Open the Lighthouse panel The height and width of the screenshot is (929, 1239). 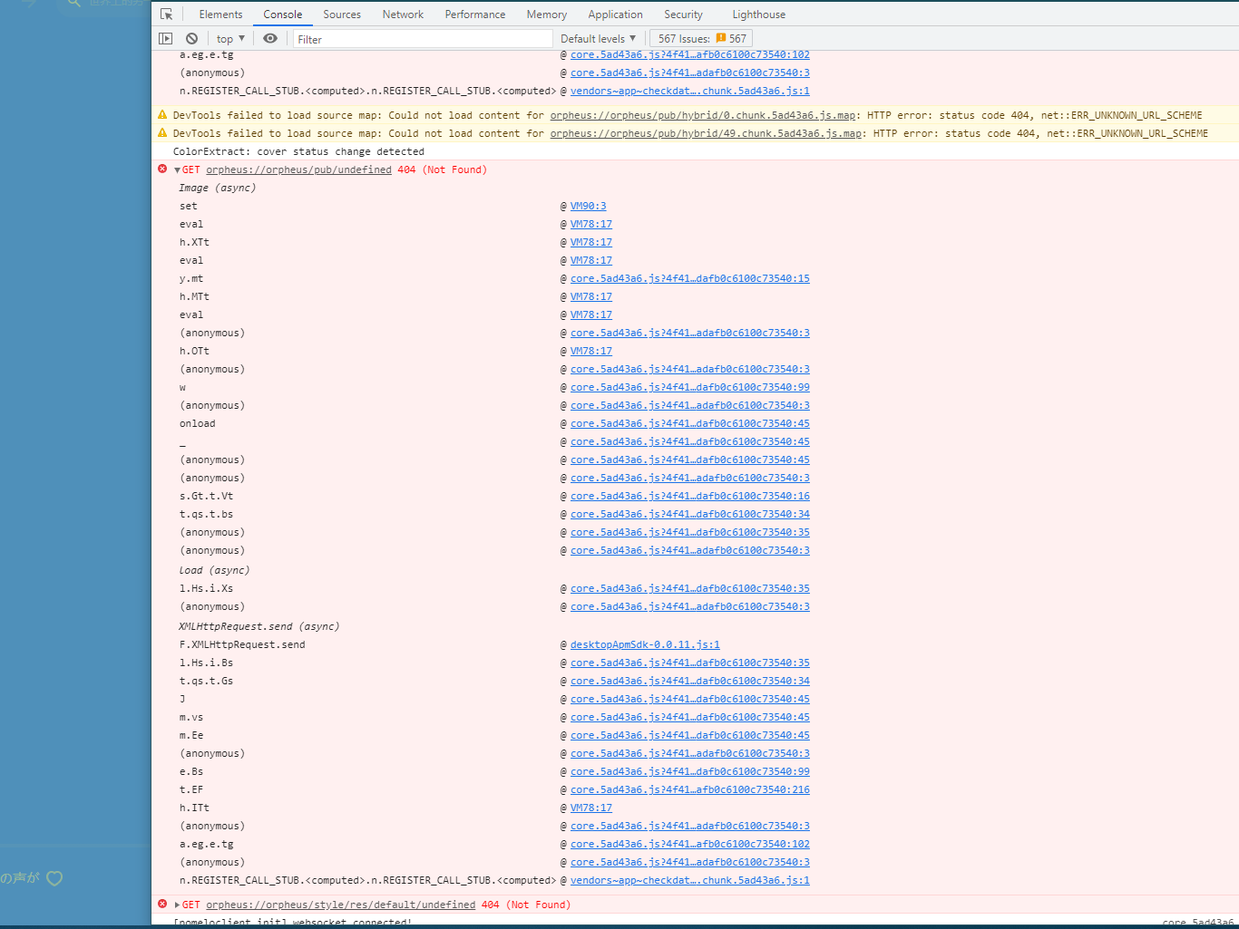[x=757, y=14]
